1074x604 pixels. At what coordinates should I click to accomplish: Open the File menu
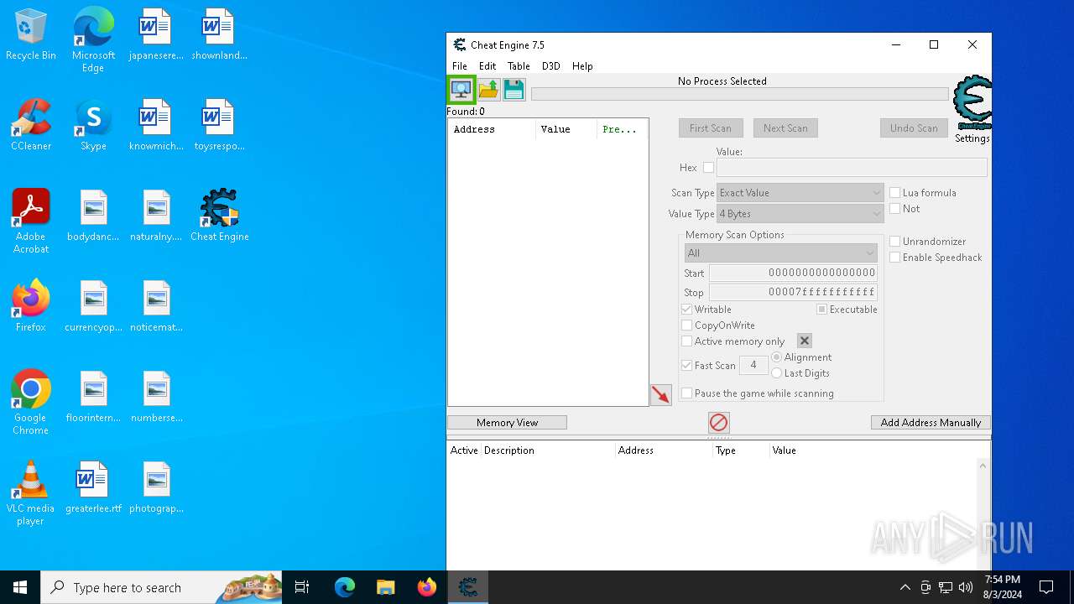click(460, 66)
